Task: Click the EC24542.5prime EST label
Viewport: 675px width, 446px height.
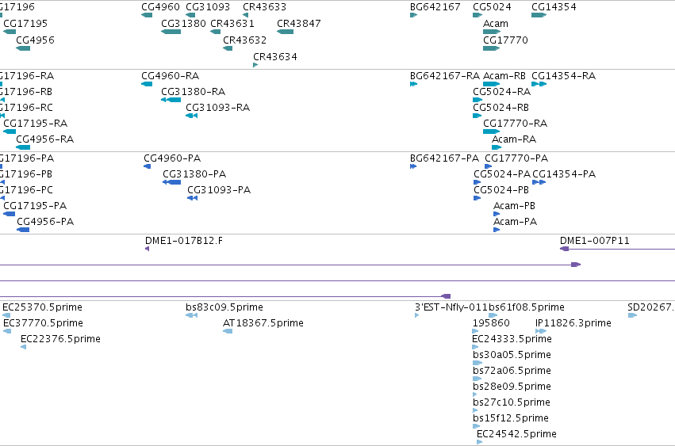Action: click(516, 434)
